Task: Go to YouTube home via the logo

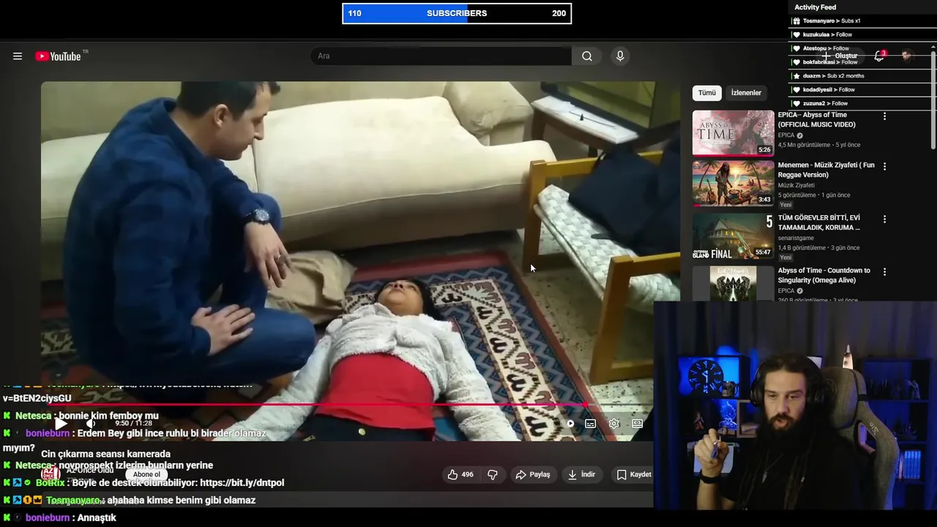Action: click(x=58, y=56)
